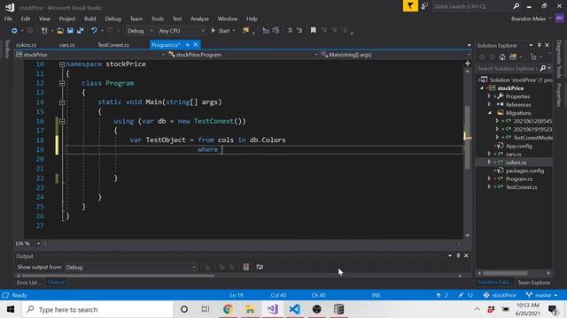
Task: Click the master branch indicator in the status bar
Action: (x=541, y=295)
